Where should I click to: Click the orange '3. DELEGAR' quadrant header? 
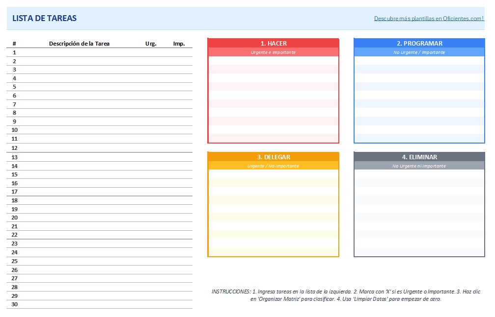(274, 157)
